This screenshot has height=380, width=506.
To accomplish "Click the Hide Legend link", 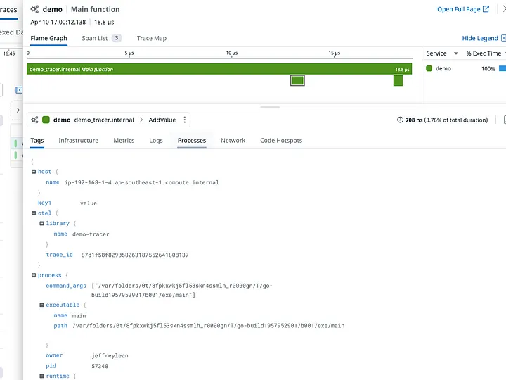I will (x=479, y=38).
